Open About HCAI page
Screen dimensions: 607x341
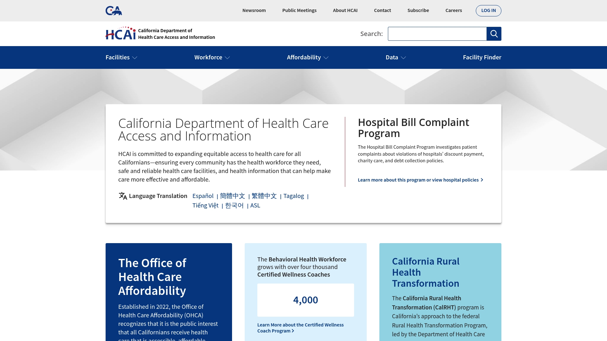[345, 10]
